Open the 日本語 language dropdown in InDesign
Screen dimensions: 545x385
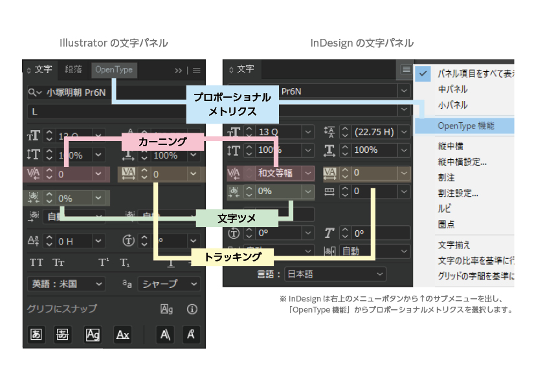click(x=380, y=274)
